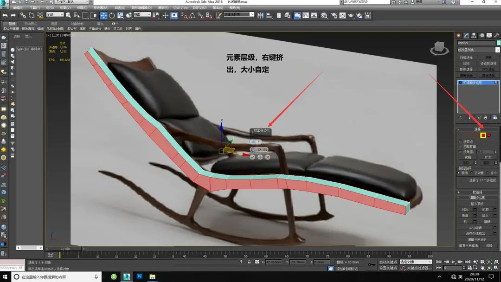The height and width of the screenshot is (282, 501).
Task: Switch to the Create command panel tab
Action: tap(458, 35)
